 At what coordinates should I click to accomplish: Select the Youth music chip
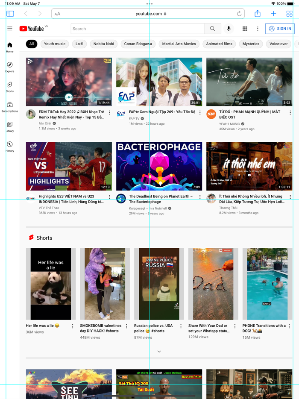(55, 44)
